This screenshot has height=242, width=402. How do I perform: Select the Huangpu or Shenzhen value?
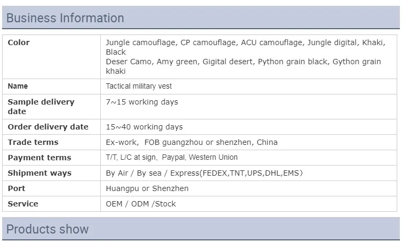(x=147, y=188)
